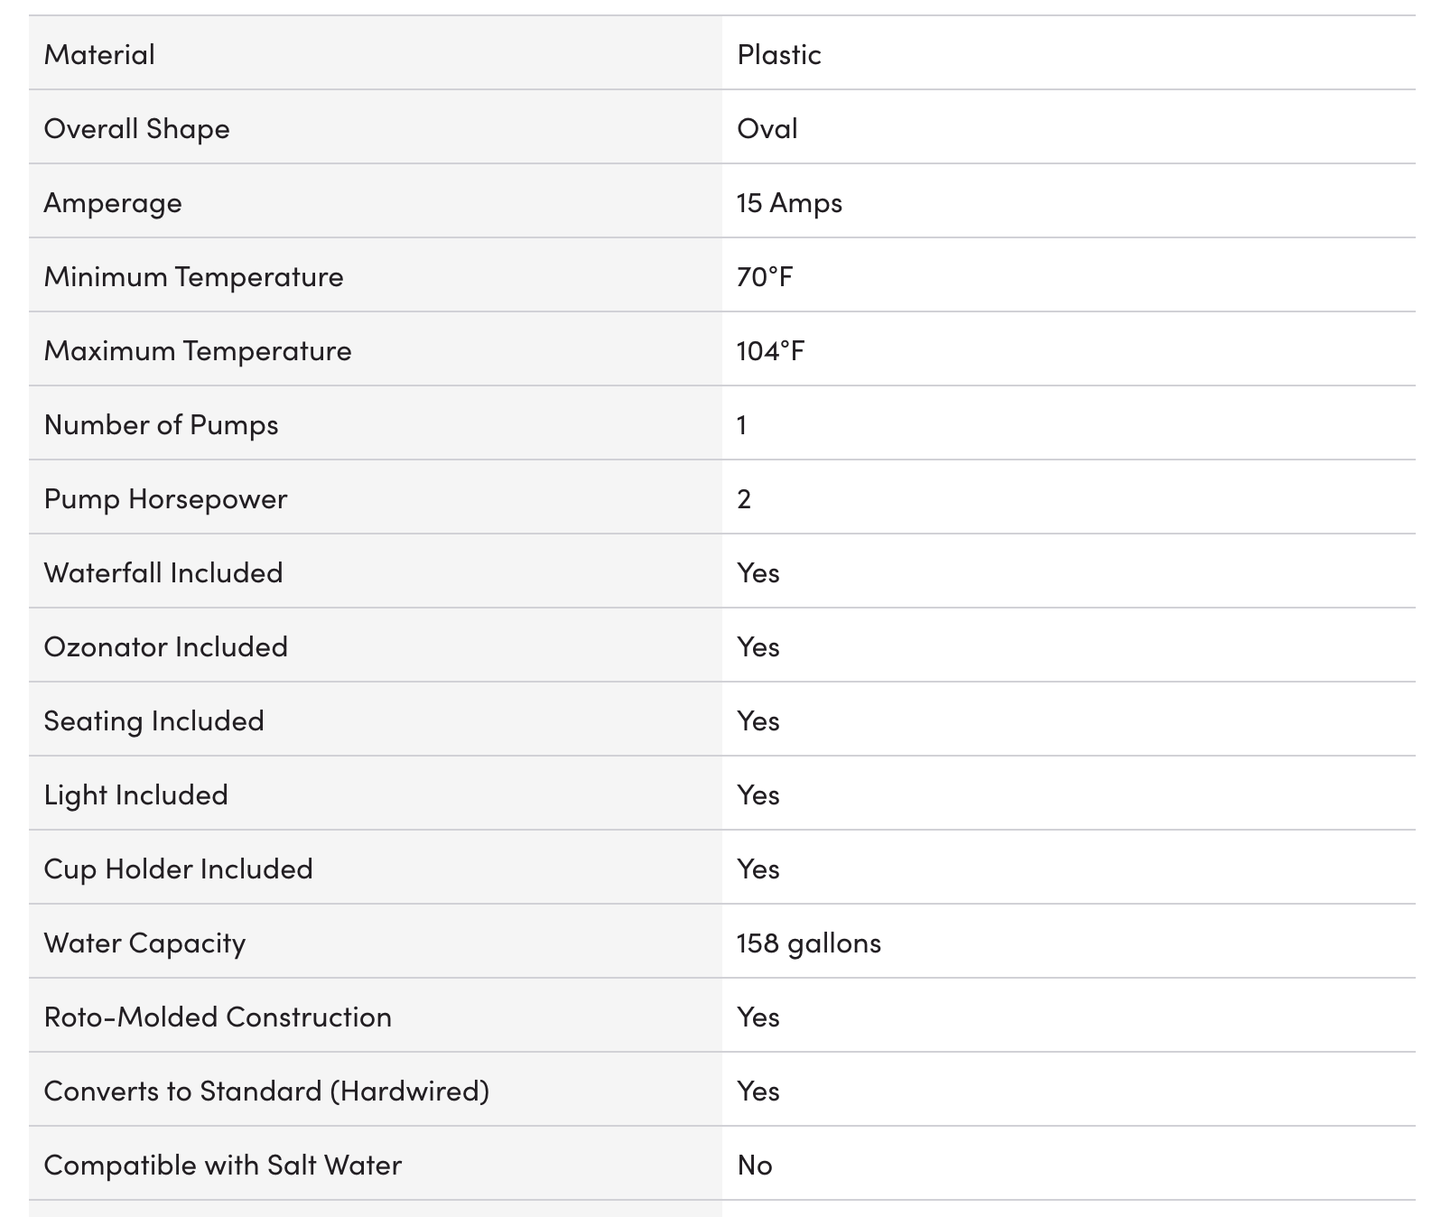Click the Waterfall Included label
Image resolution: width=1441 pixels, height=1217 pixels.
(163, 572)
